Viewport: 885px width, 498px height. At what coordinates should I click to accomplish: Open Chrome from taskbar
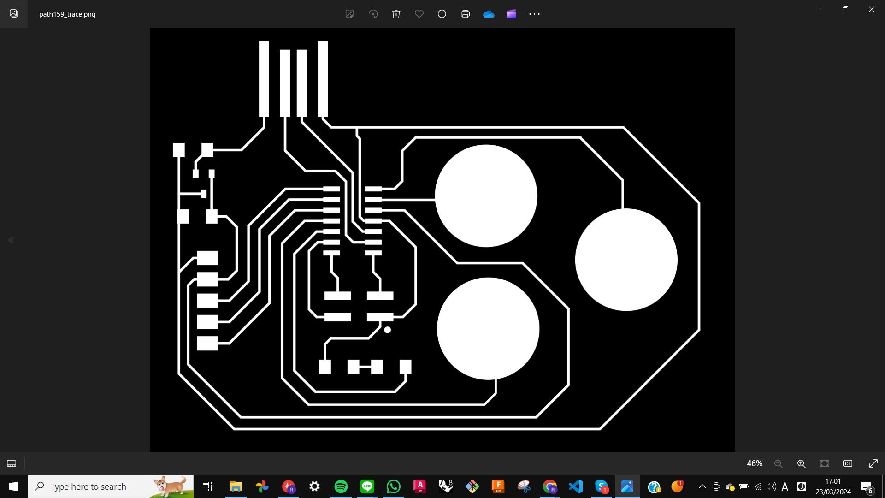click(x=550, y=486)
